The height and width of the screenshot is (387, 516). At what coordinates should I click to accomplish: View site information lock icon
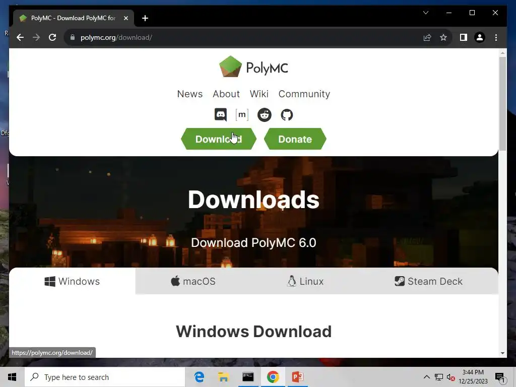[73, 37]
